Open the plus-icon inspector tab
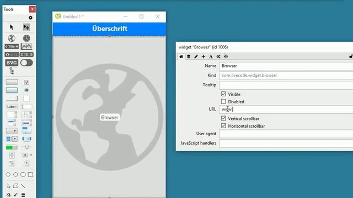 tap(204, 57)
